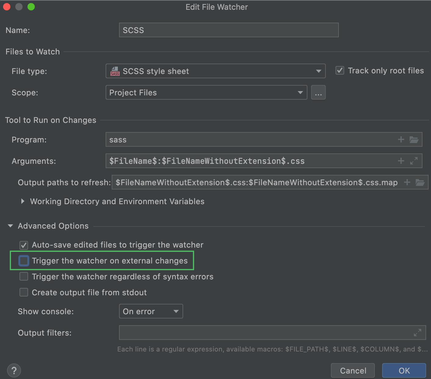Click inside the Name text field

click(x=229, y=30)
